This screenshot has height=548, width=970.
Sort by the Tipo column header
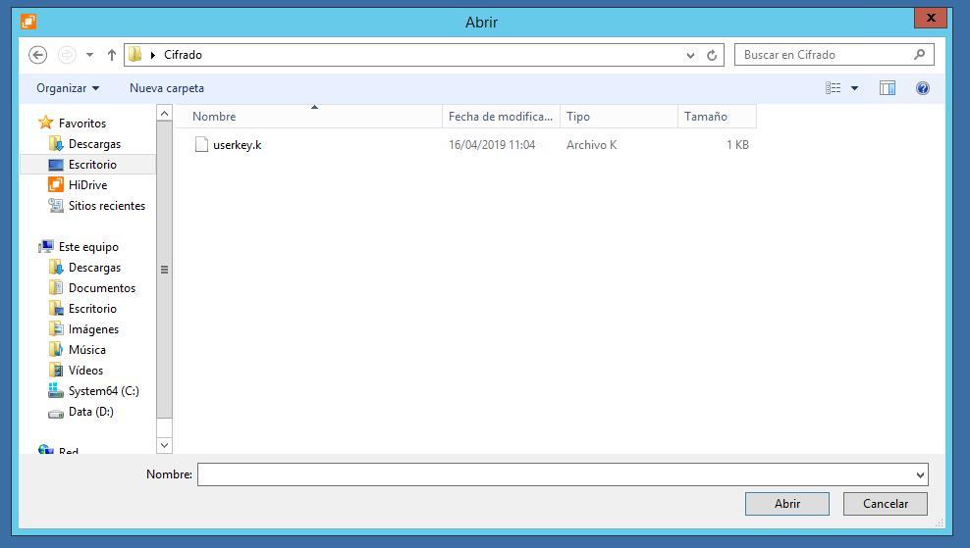tap(619, 116)
